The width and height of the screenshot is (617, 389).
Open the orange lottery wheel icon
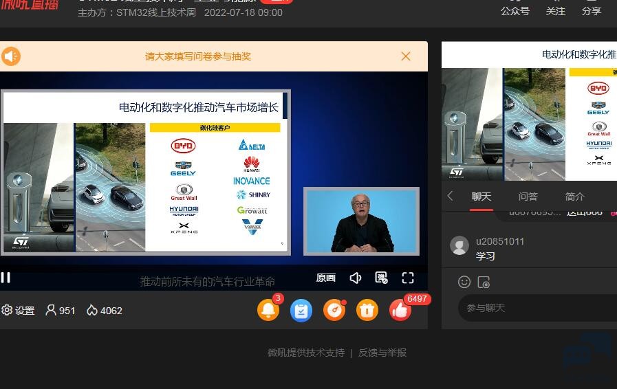tap(334, 311)
